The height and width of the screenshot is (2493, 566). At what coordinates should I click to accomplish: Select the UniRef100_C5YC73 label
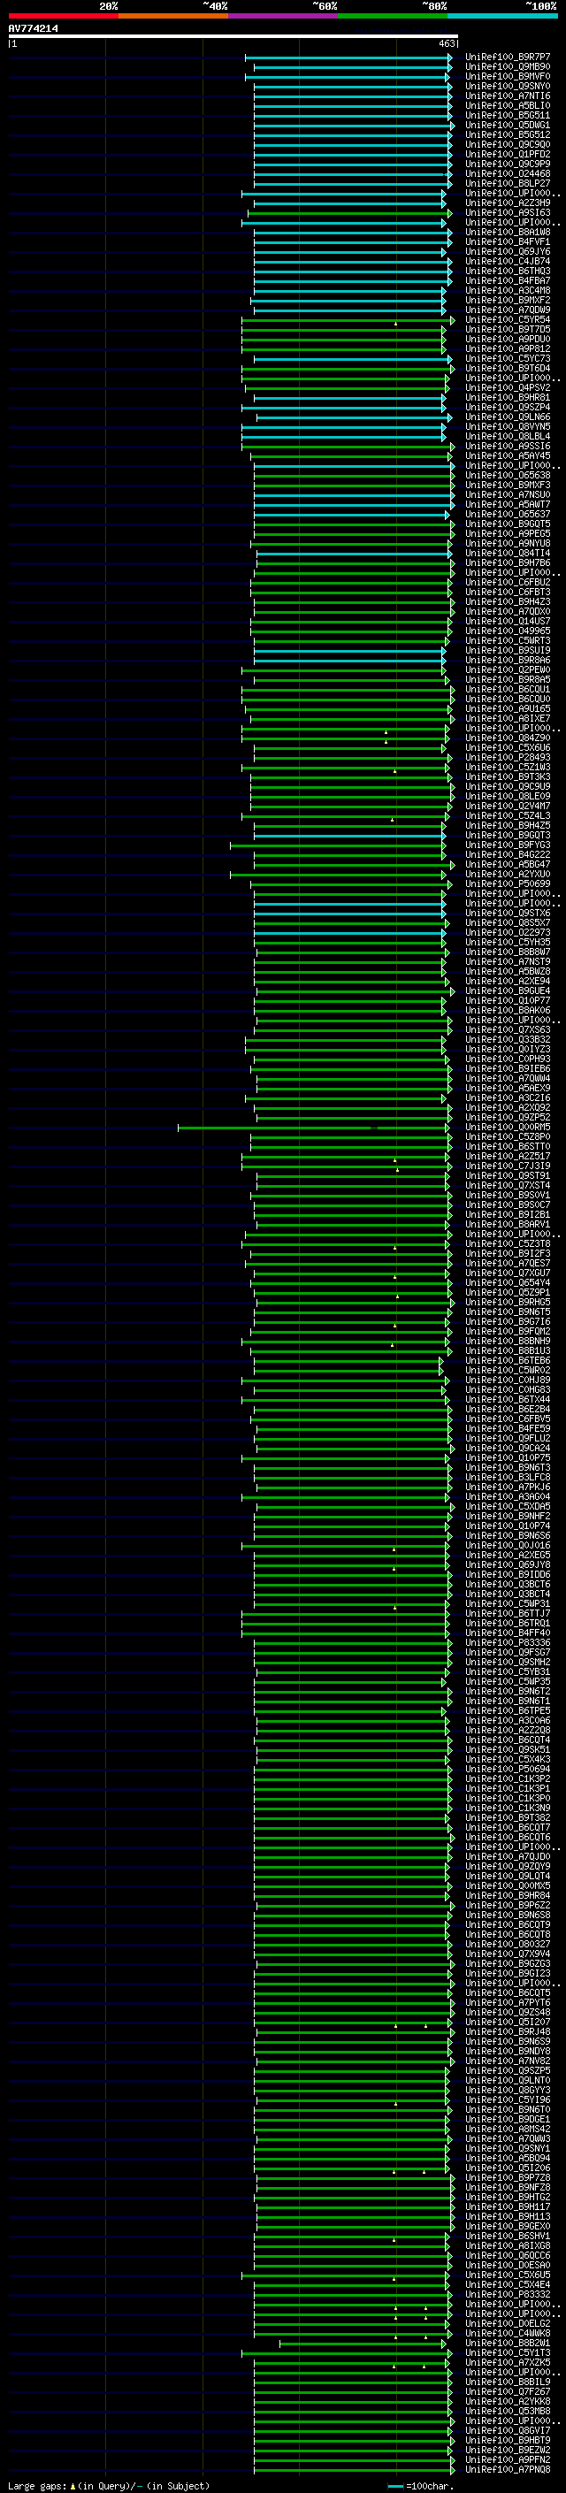(508, 359)
